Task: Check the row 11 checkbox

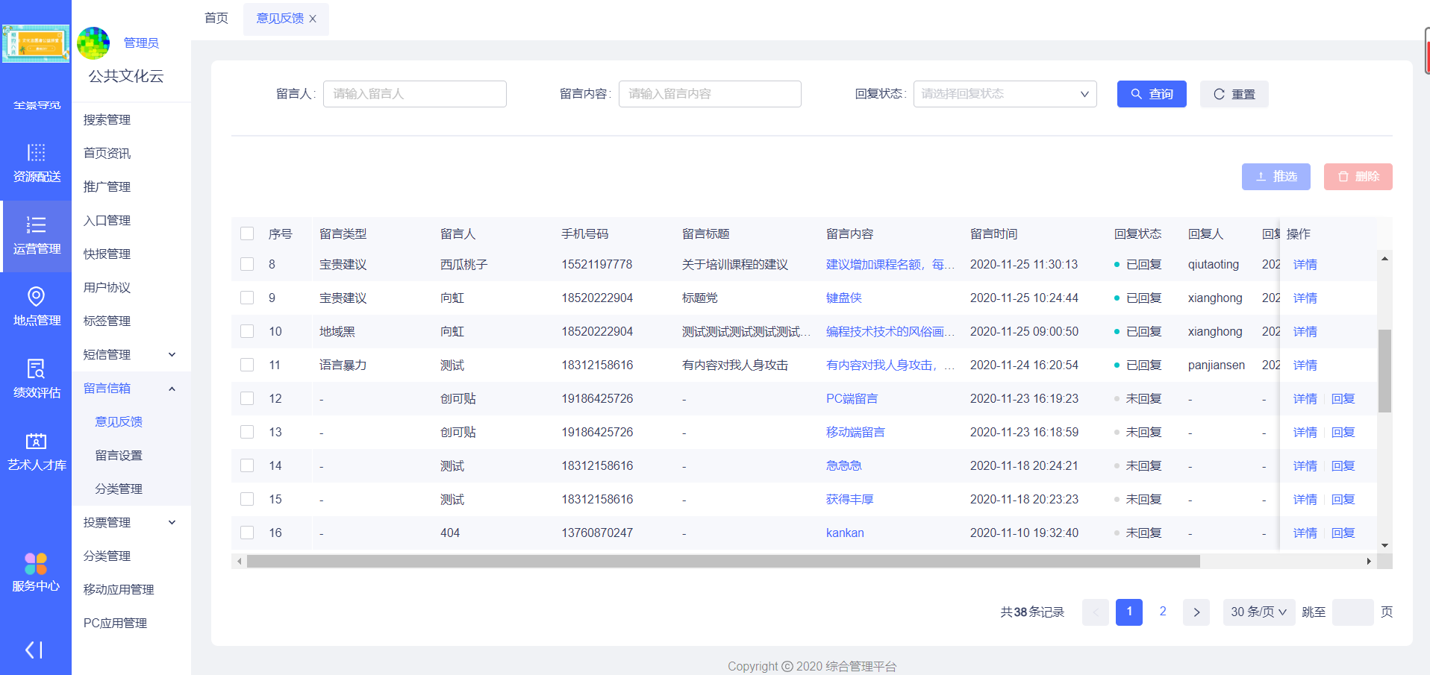Action: 247,365
